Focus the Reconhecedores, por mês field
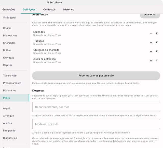This screenshot has width=163, height=148. (x=96, y=107)
